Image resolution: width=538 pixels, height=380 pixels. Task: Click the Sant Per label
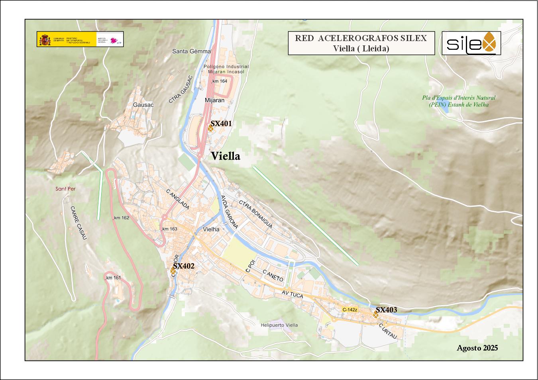point(65,189)
